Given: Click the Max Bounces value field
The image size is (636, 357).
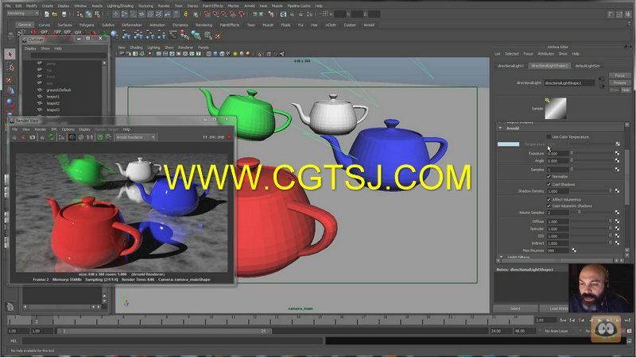Looking at the screenshot, I should tap(557, 251).
